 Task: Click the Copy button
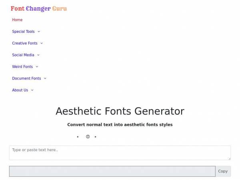pos(223,171)
